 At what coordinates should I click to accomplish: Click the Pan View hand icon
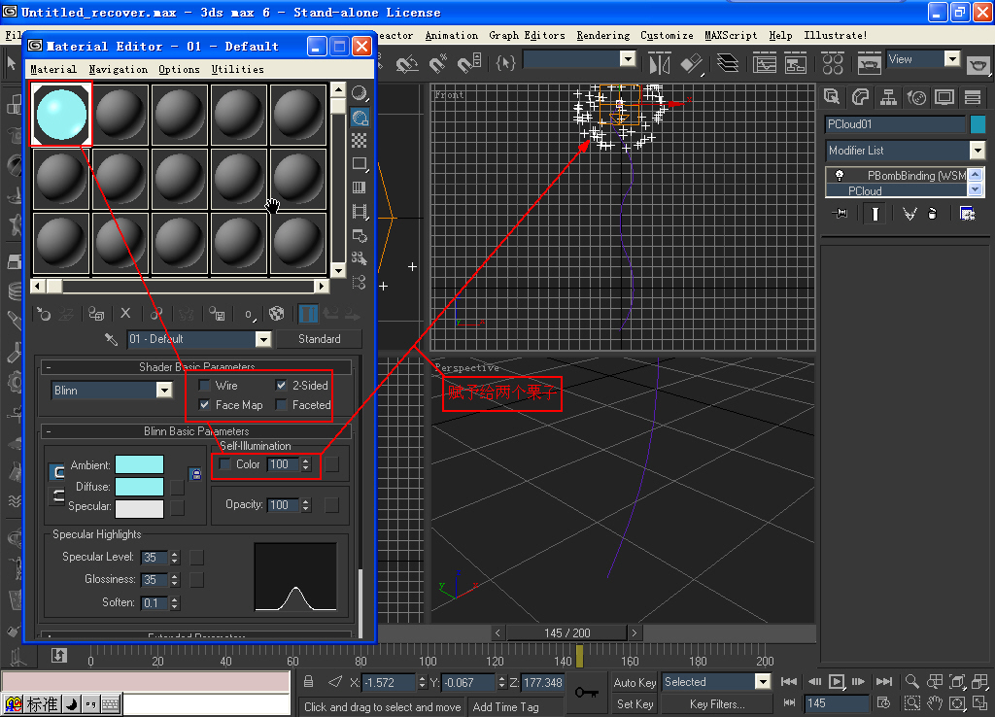(935, 703)
